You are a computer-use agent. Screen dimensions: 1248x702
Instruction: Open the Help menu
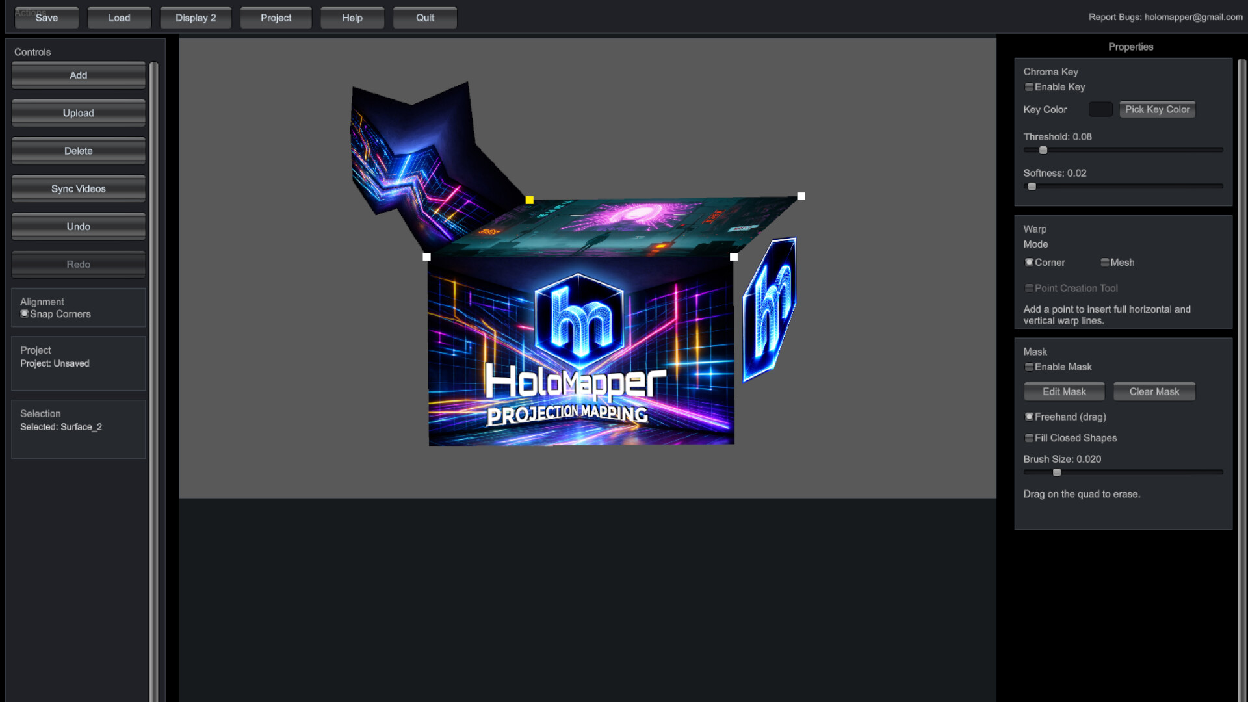coord(352,18)
